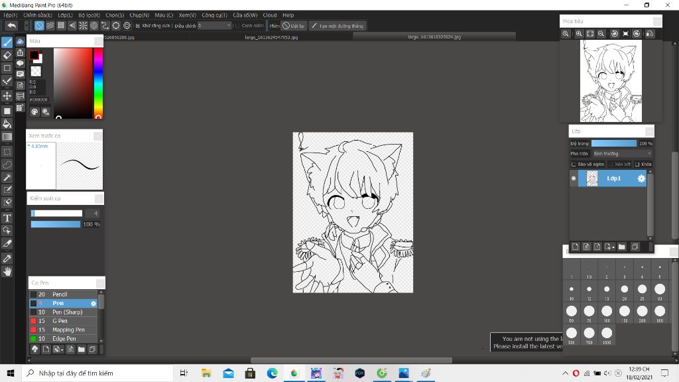The height and width of the screenshot is (382, 679).
Task: Enable the radial snap guide
Action: click(x=83, y=26)
